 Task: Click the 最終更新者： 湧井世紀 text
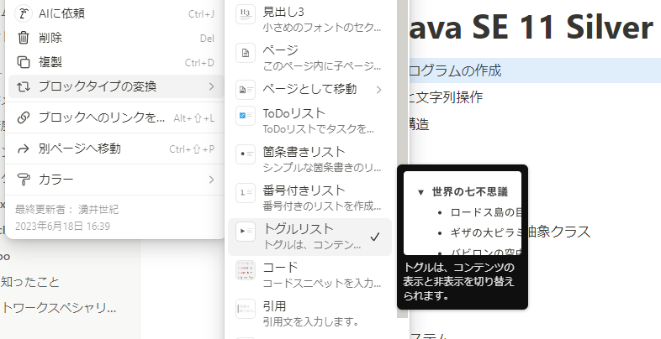(x=67, y=209)
